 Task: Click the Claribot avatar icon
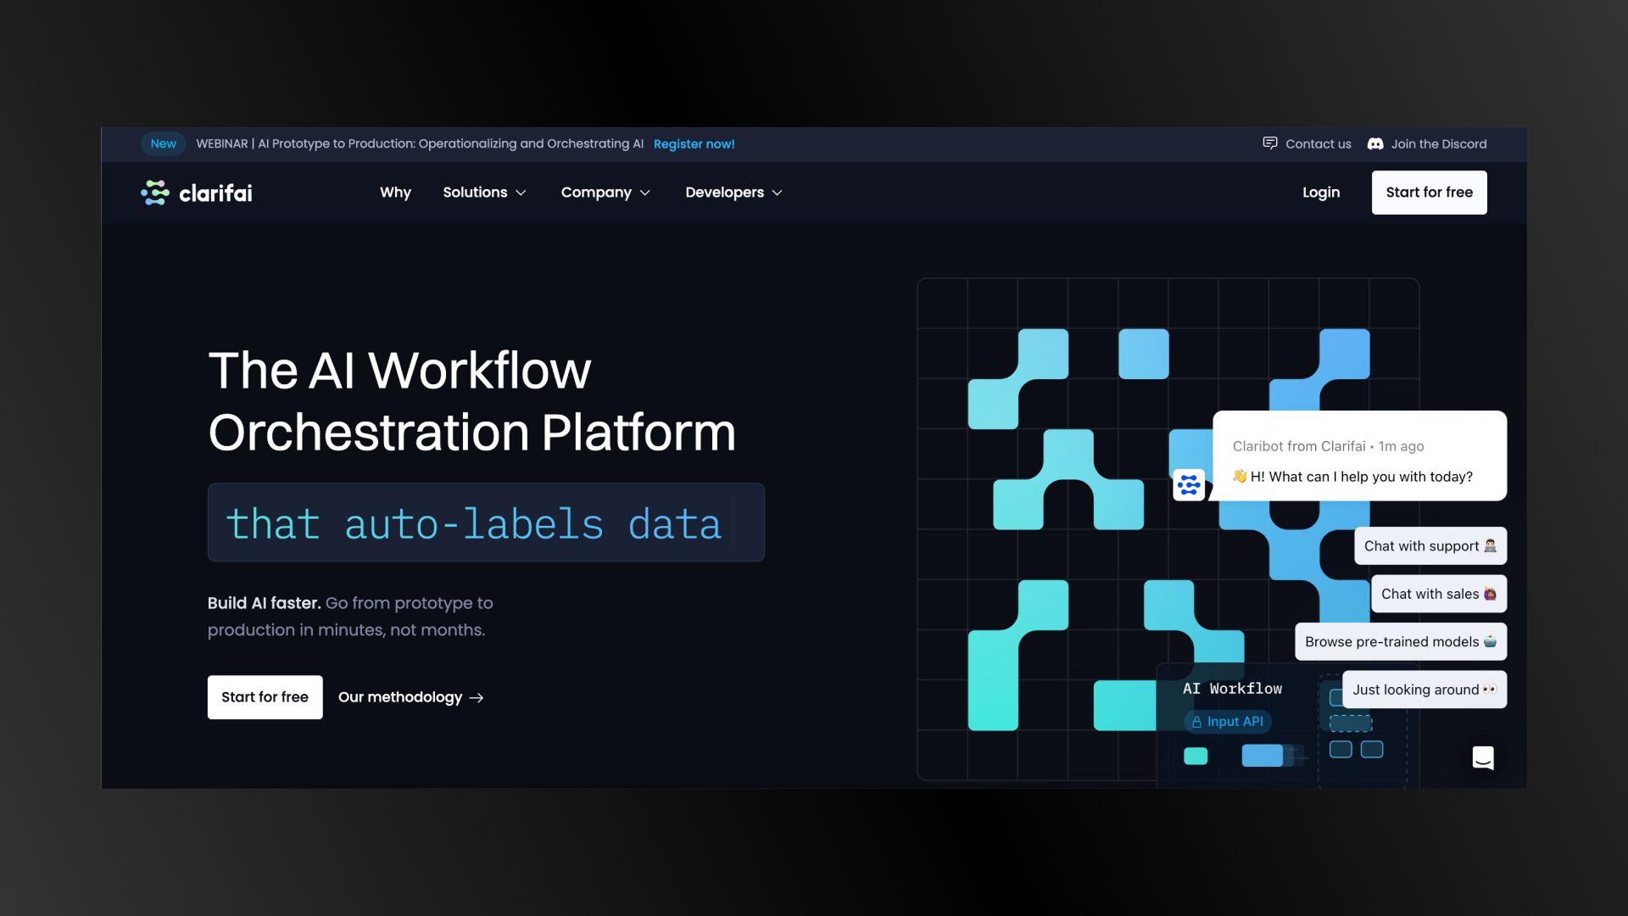coord(1189,485)
